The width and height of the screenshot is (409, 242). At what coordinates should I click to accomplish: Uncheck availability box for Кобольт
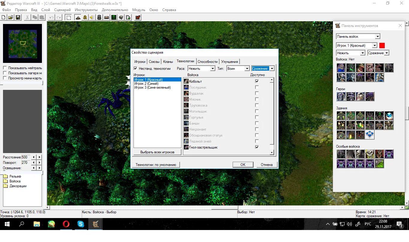click(257, 81)
